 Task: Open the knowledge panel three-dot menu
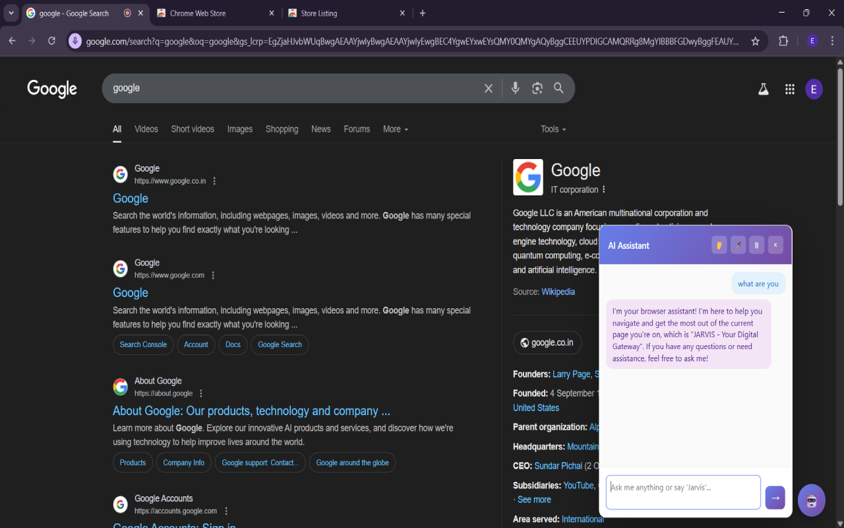click(603, 189)
